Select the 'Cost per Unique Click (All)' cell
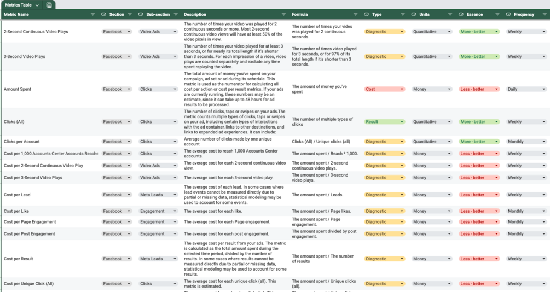 50,284
